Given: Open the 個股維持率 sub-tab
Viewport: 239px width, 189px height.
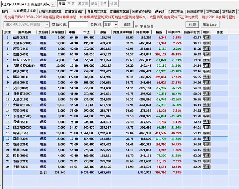Looking at the screenshot, I should click(x=195, y=11).
